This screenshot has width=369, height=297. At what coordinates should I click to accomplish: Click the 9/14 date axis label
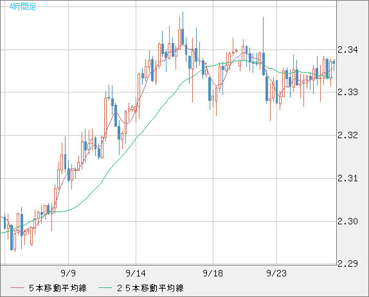pyautogui.click(x=136, y=273)
